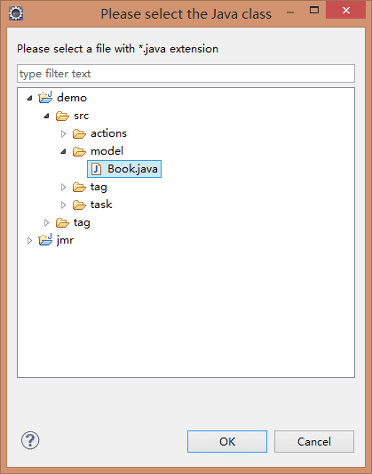The width and height of the screenshot is (372, 474).
Task: Click the src folder icon
Action: 62,116
